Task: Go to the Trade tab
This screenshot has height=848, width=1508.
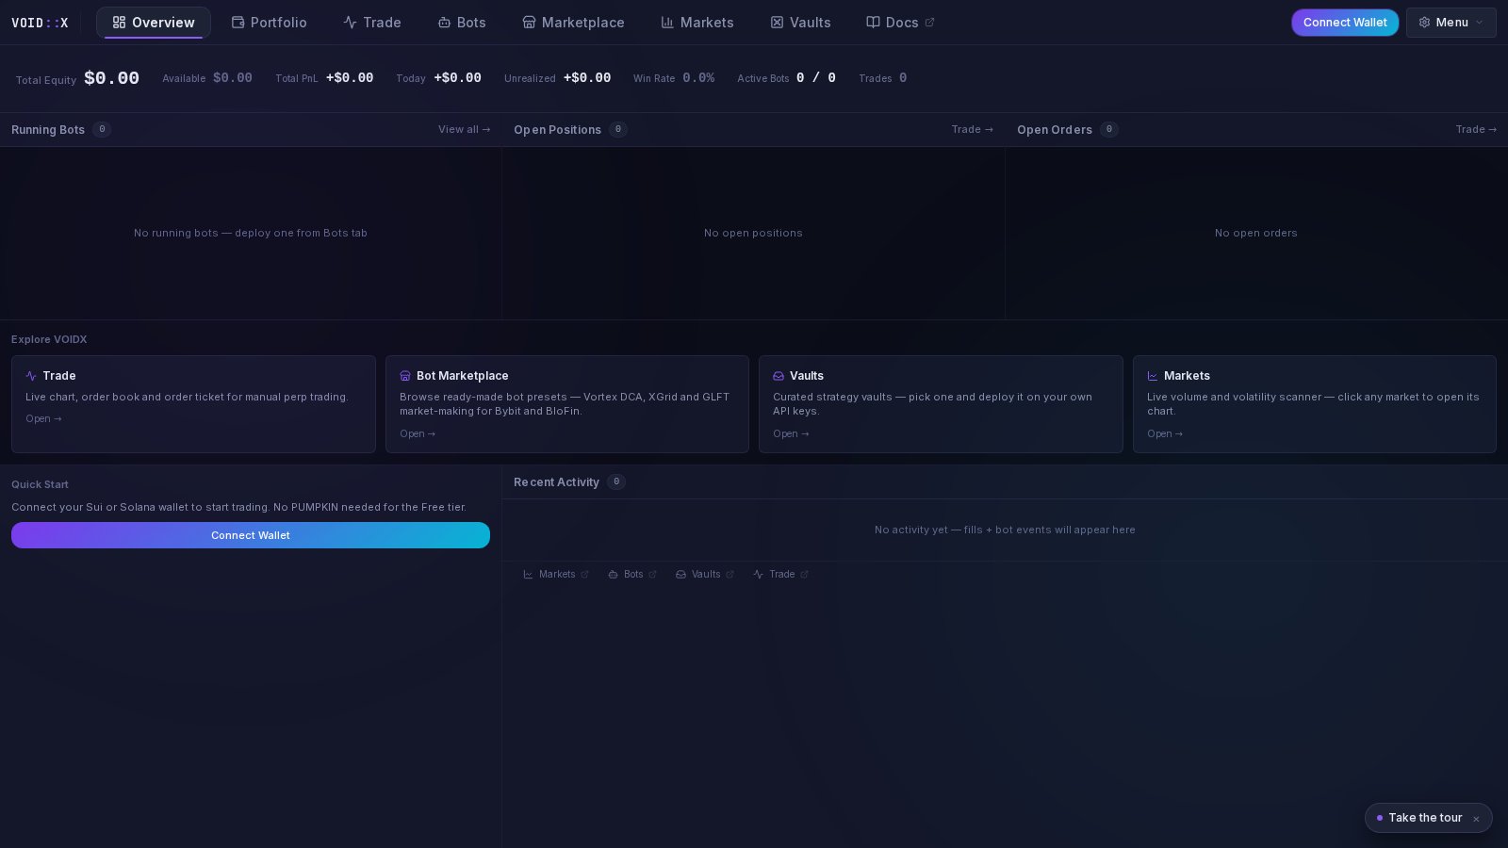Action: pyautogui.click(x=372, y=23)
